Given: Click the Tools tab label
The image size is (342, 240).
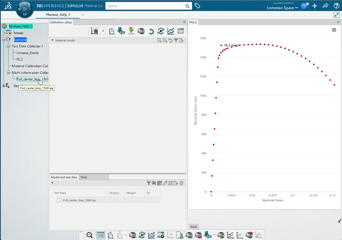Looking at the screenshot, I should click(193, 227).
